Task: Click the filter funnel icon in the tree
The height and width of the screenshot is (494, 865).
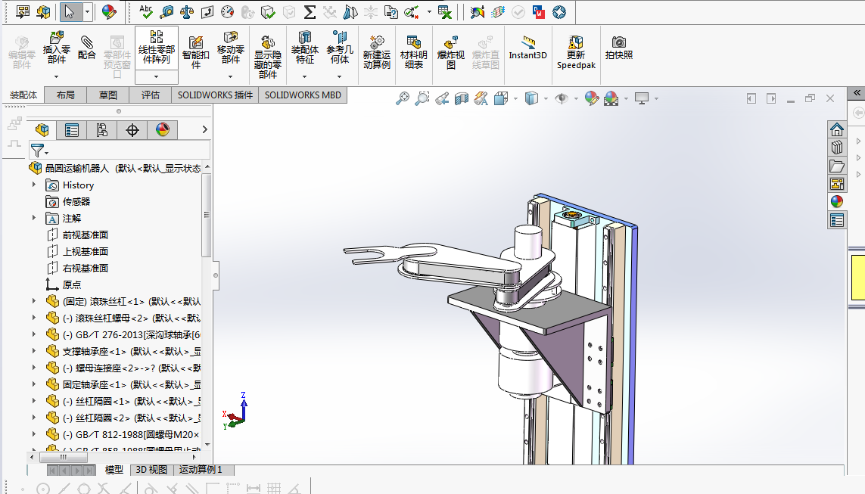Action: [37, 150]
